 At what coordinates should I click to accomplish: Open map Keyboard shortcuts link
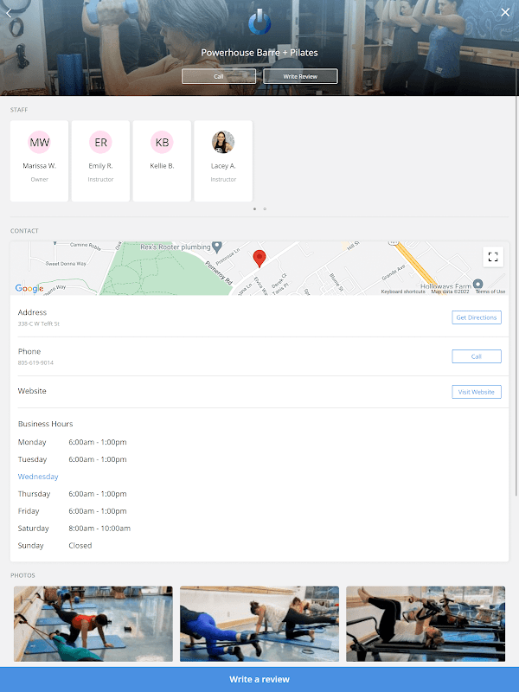(403, 292)
